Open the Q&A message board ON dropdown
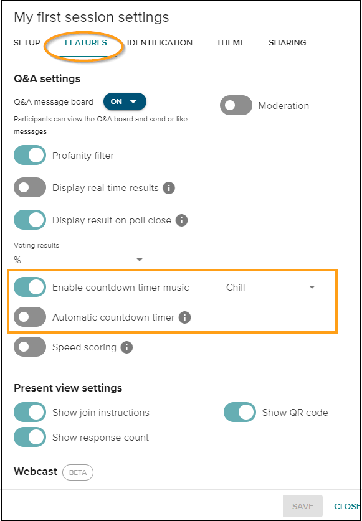The width and height of the screenshot is (362, 521). [125, 101]
